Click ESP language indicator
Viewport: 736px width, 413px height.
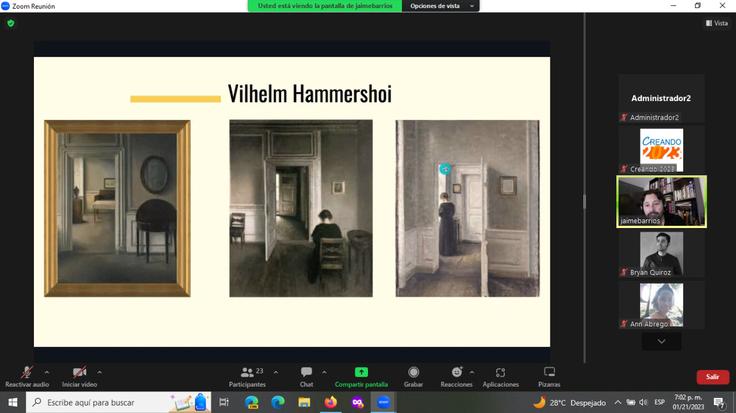pyautogui.click(x=660, y=402)
